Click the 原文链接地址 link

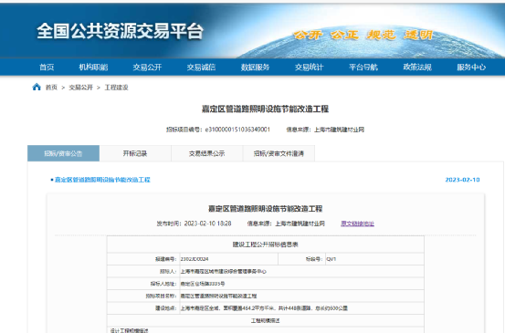click(x=357, y=224)
